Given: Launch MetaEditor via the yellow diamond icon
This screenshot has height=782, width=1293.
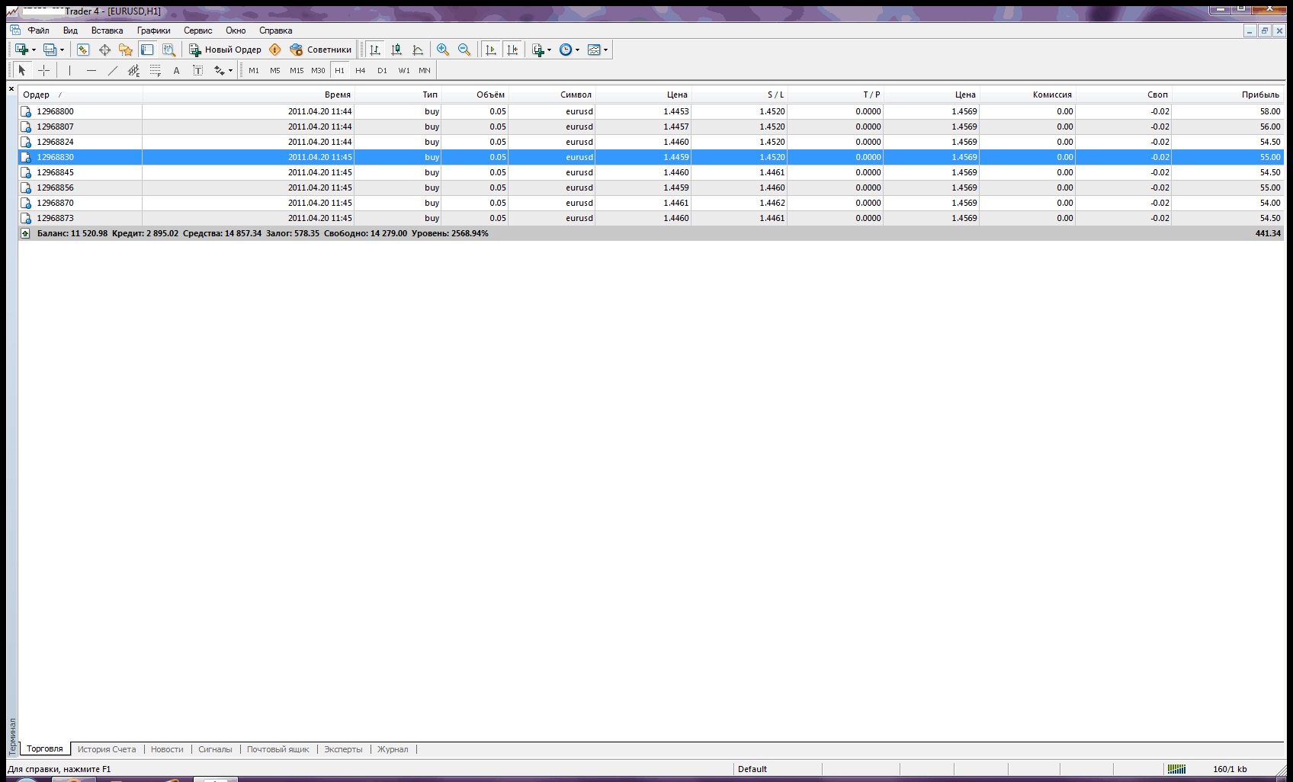Looking at the screenshot, I should pos(275,50).
